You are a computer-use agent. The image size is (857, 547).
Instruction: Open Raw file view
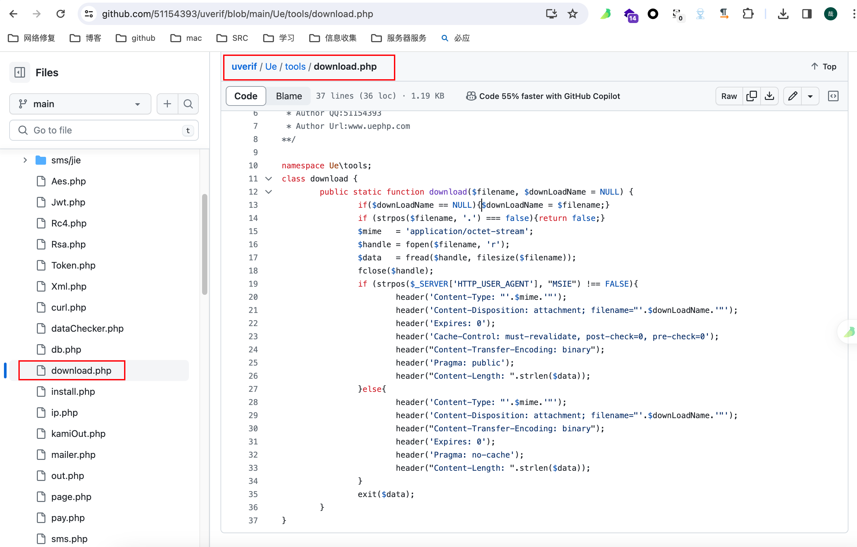(x=729, y=96)
